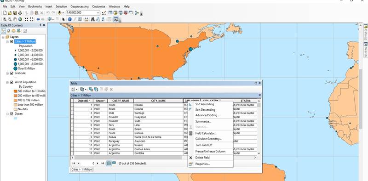368x181 pixels.
Task: Click the CITY_NAME column header
Action: click(x=158, y=101)
